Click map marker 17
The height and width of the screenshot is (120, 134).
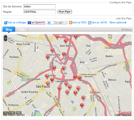tap(47, 57)
